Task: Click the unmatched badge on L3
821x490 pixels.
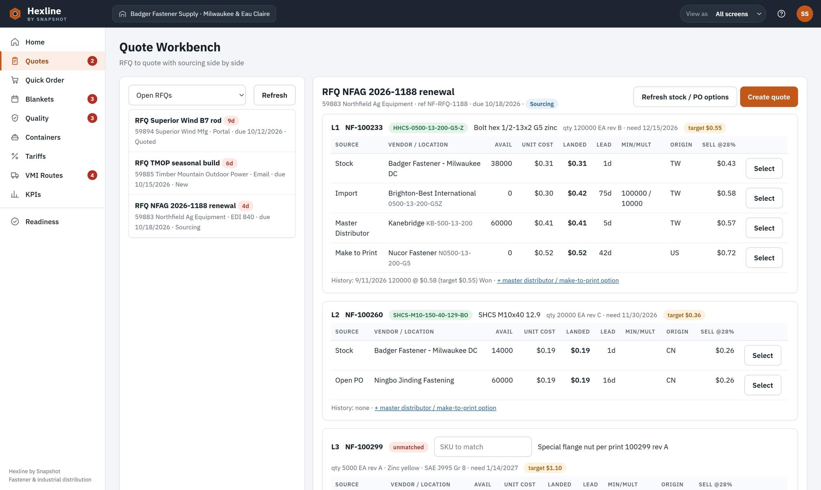Action: pyautogui.click(x=408, y=447)
